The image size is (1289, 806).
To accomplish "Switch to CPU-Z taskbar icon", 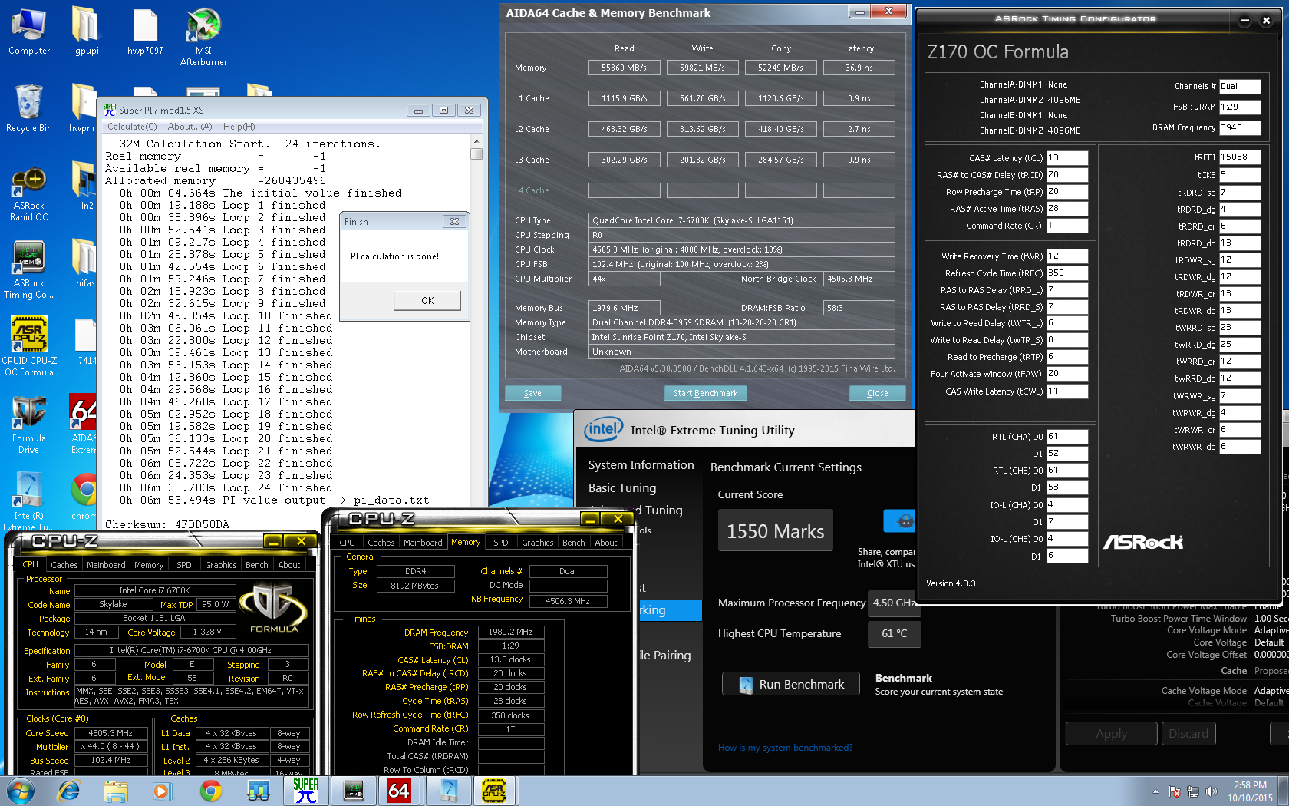I will click(494, 791).
